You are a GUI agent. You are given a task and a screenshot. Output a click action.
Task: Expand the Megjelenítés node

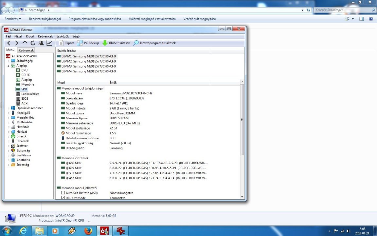9,118
